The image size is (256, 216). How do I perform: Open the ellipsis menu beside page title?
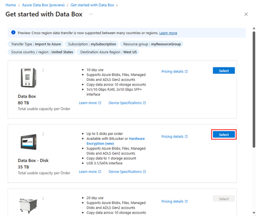[x=91, y=14]
